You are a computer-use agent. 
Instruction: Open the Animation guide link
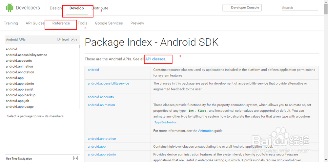tap(206, 131)
